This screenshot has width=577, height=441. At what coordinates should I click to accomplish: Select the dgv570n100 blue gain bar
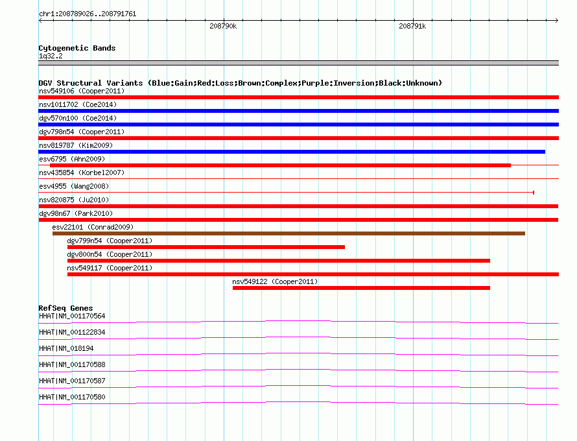298,125
